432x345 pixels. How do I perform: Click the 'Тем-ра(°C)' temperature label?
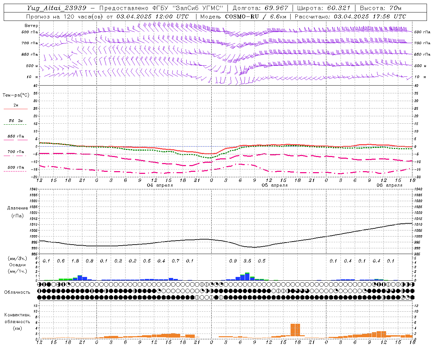click(x=16, y=95)
